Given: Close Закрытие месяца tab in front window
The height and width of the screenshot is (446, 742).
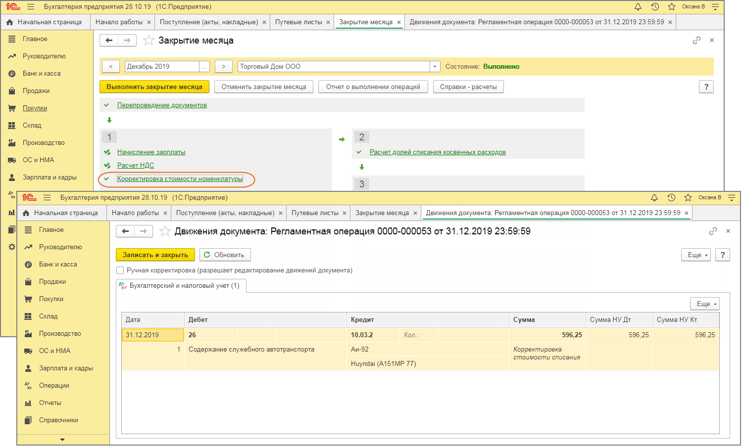Looking at the screenshot, I should pos(415,213).
